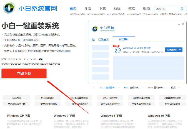Switch to the 微软原版 tab

coord(124,39)
